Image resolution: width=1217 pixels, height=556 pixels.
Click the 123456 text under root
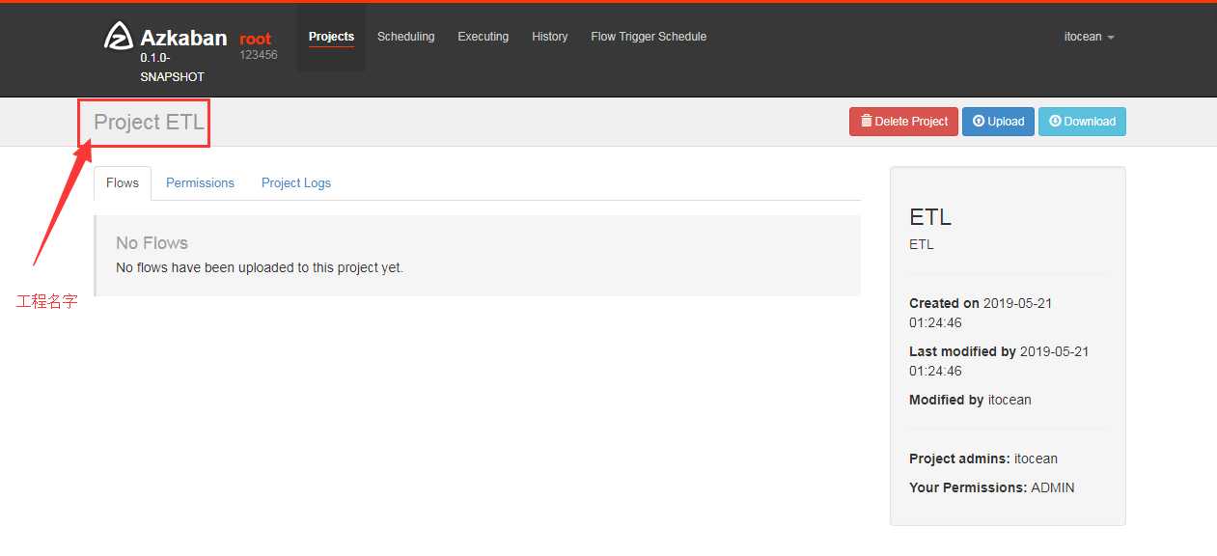[x=259, y=55]
